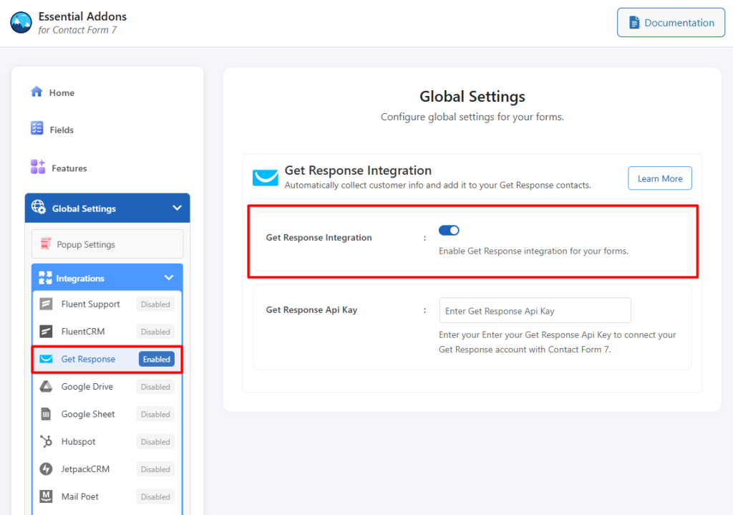Select Get Response integration label in sidebar
This screenshot has height=515, width=733.
coord(88,360)
